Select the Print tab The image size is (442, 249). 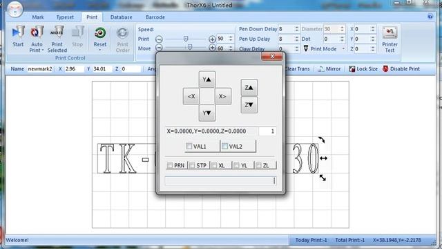92,17
